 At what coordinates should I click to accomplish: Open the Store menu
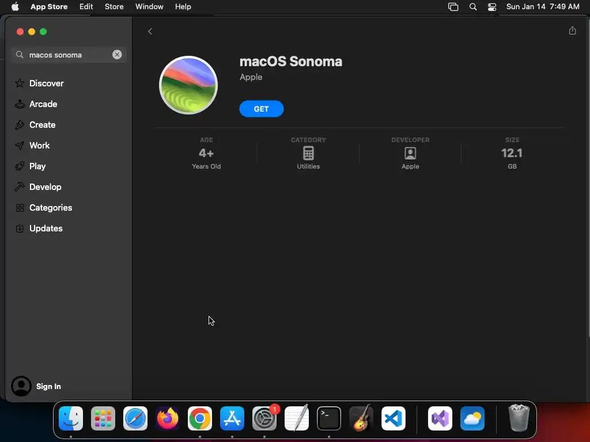click(x=114, y=6)
